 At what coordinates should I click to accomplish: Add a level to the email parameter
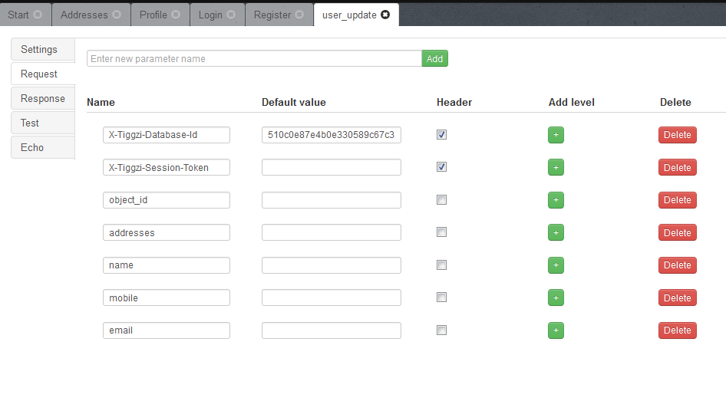[x=556, y=330]
